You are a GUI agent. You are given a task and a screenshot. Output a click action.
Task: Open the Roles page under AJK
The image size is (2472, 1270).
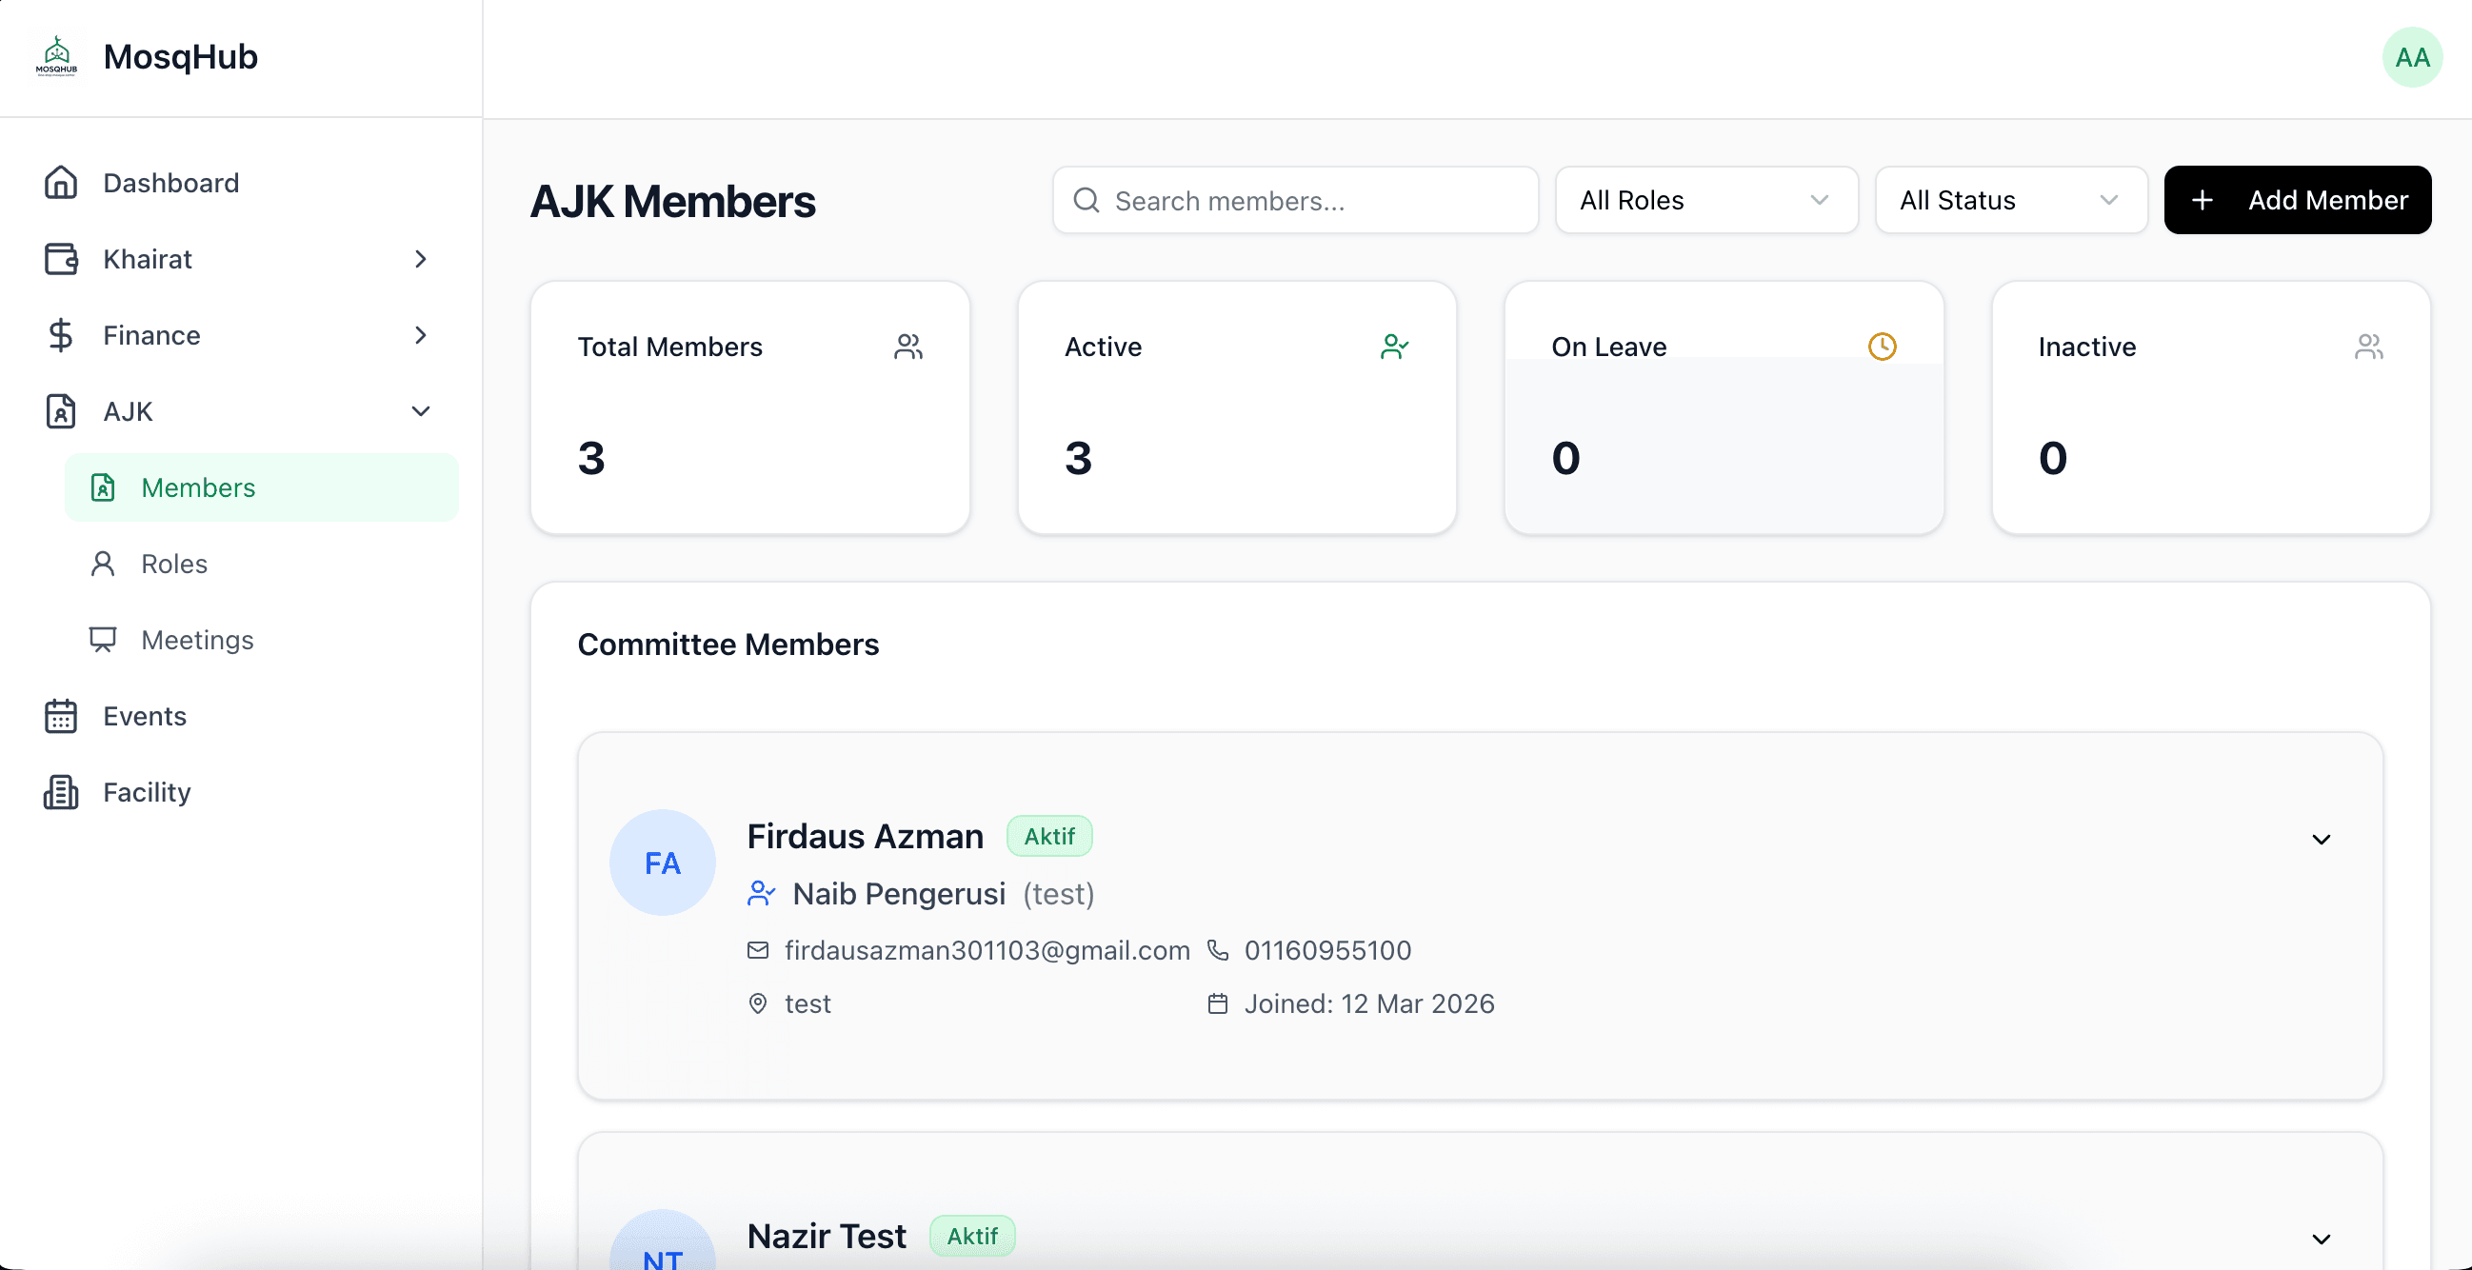pos(261,563)
